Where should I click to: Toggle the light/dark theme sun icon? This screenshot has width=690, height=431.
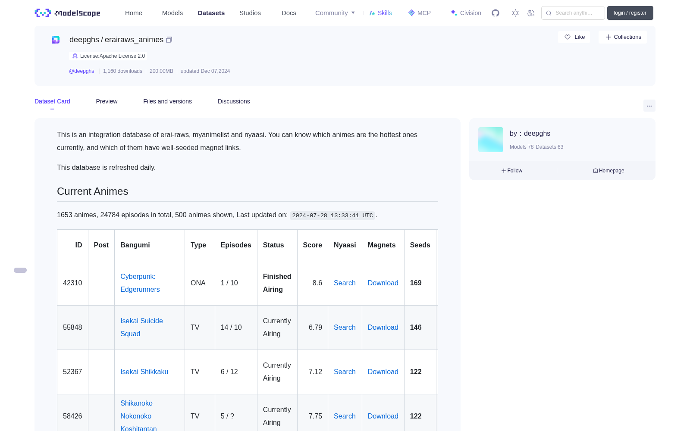pos(515,13)
